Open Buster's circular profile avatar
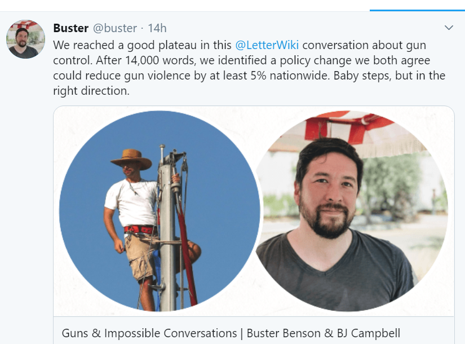This screenshot has width=465, height=344. (25, 39)
